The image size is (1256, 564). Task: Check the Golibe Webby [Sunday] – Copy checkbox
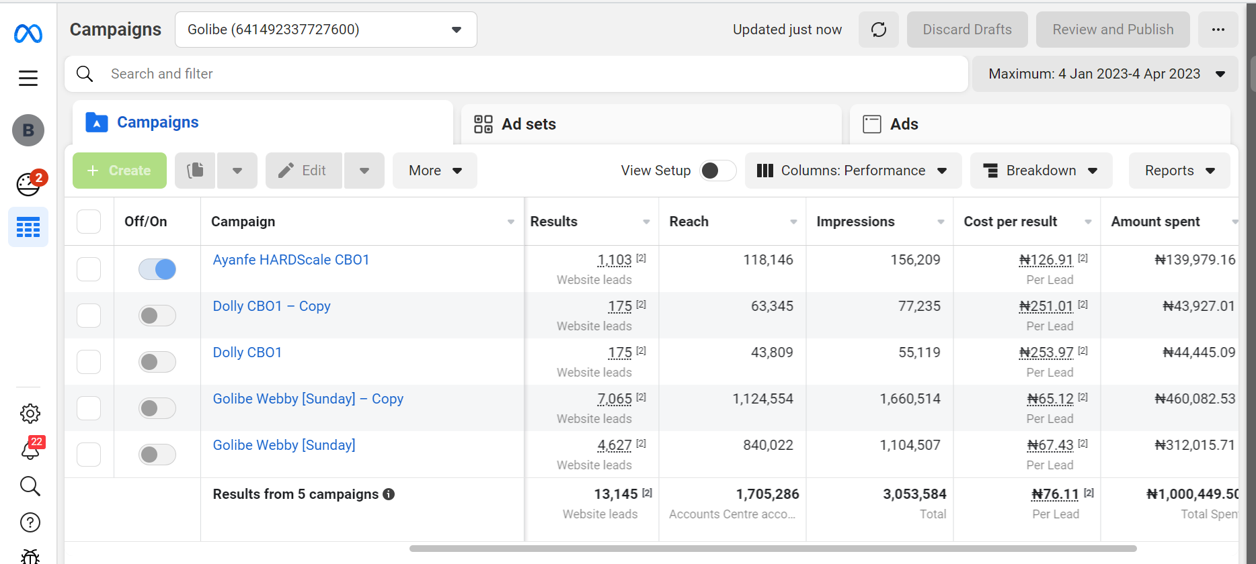click(89, 408)
